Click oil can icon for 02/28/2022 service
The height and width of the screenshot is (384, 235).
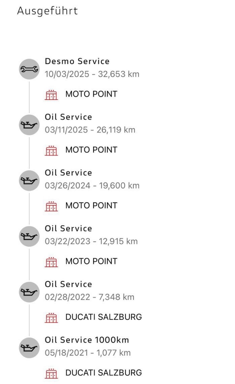(x=29, y=292)
